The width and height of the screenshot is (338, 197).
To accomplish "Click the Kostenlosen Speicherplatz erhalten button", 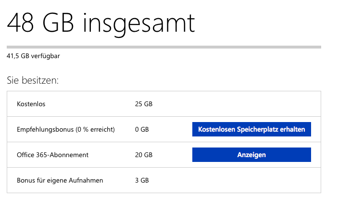I will 251,129.
